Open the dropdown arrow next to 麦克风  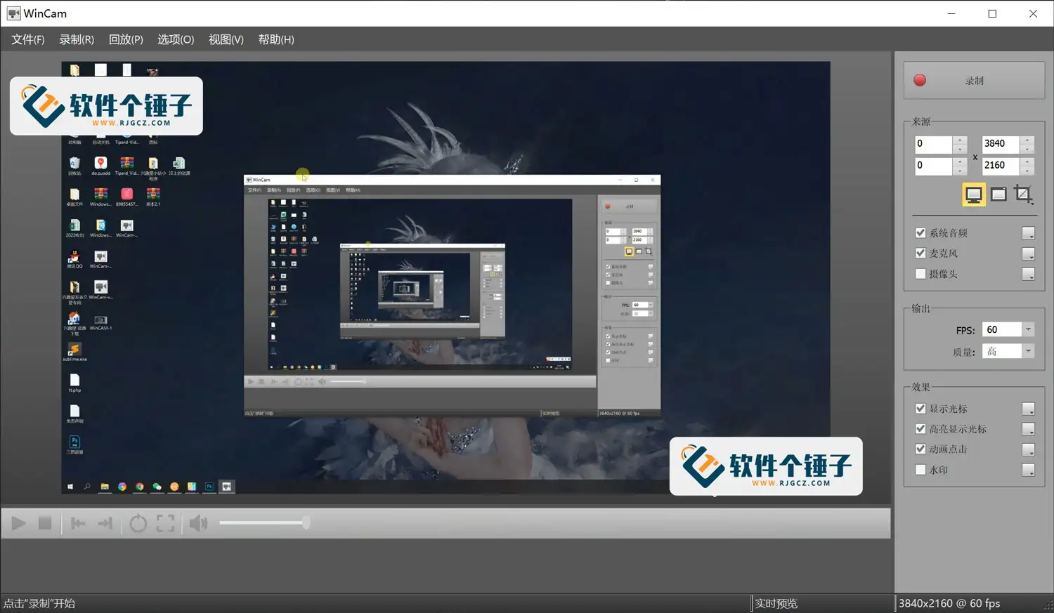coord(1029,253)
